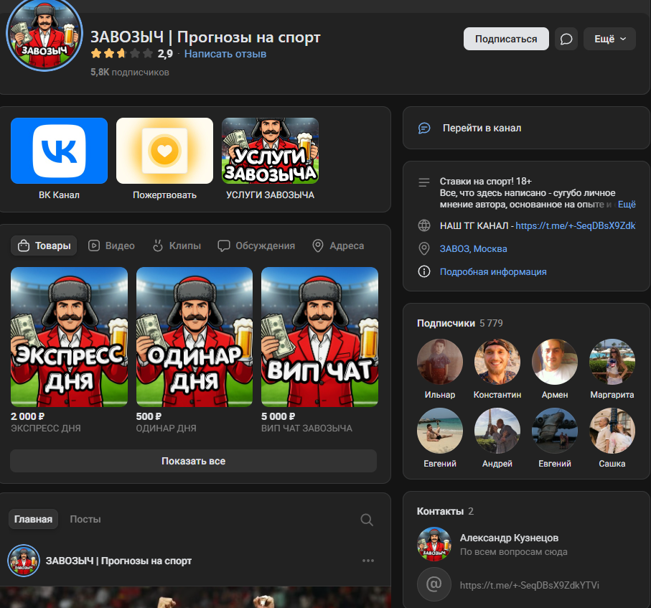Expand the description with the Ещё link

coord(627,205)
